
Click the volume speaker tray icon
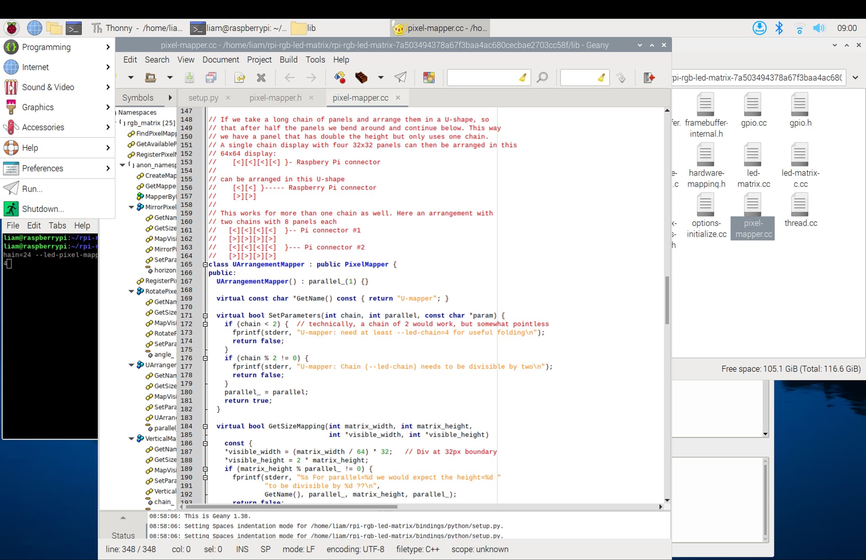point(819,28)
